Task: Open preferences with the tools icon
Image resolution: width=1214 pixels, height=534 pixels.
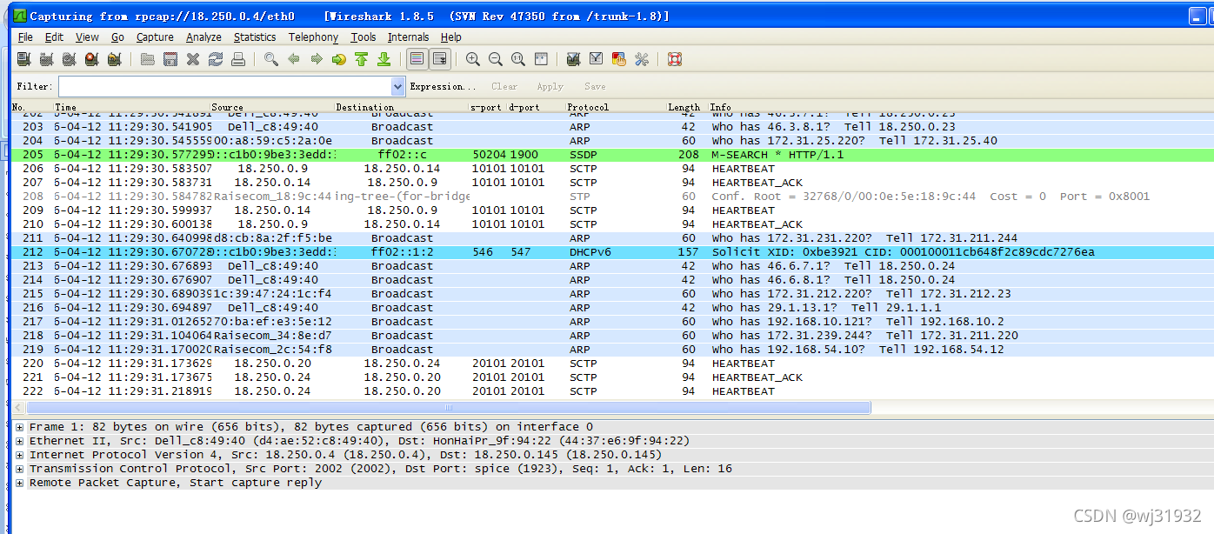Action: coord(642,59)
